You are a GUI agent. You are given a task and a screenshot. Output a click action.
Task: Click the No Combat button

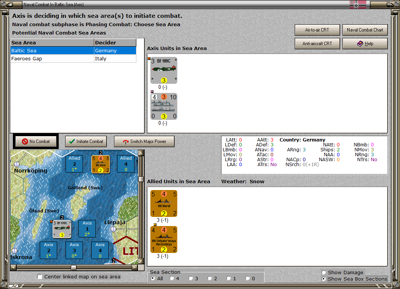coord(36,141)
